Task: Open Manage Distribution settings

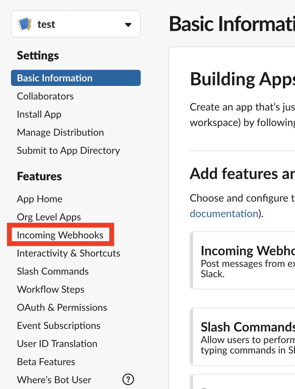Action: [x=60, y=132]
